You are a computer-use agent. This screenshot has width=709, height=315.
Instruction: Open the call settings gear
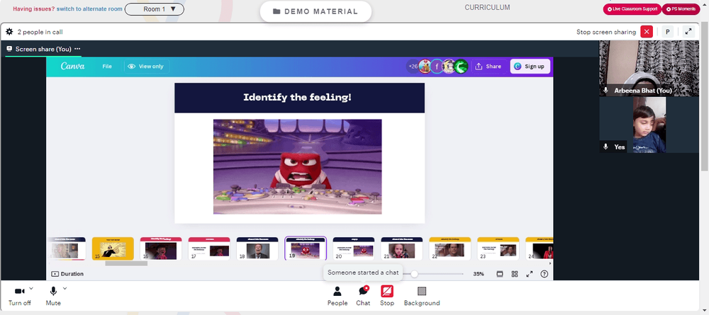tap(9, 32)
